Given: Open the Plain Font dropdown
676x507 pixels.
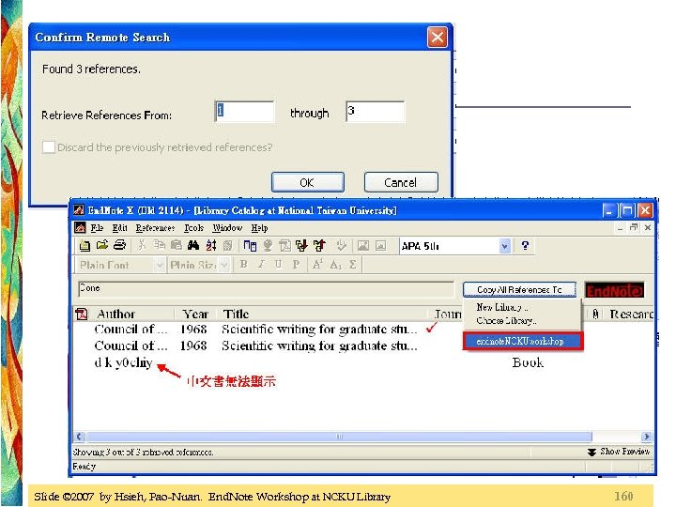Looking at the screenshot, I should click(x=160, y=265).
